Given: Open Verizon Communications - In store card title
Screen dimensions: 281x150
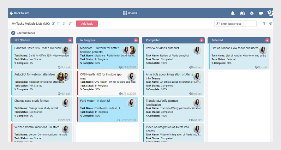Looking at the screenshot, I should tap(37, 127).
